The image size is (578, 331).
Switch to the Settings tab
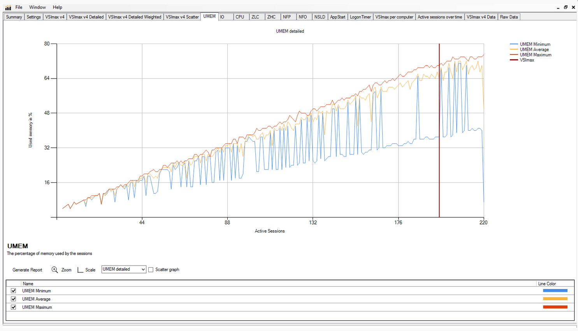[x=33, y=17]
